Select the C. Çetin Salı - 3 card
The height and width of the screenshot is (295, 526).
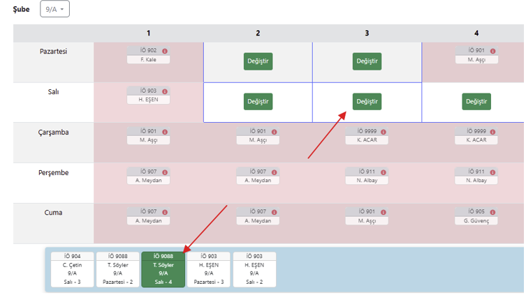(x=71, y=269)
